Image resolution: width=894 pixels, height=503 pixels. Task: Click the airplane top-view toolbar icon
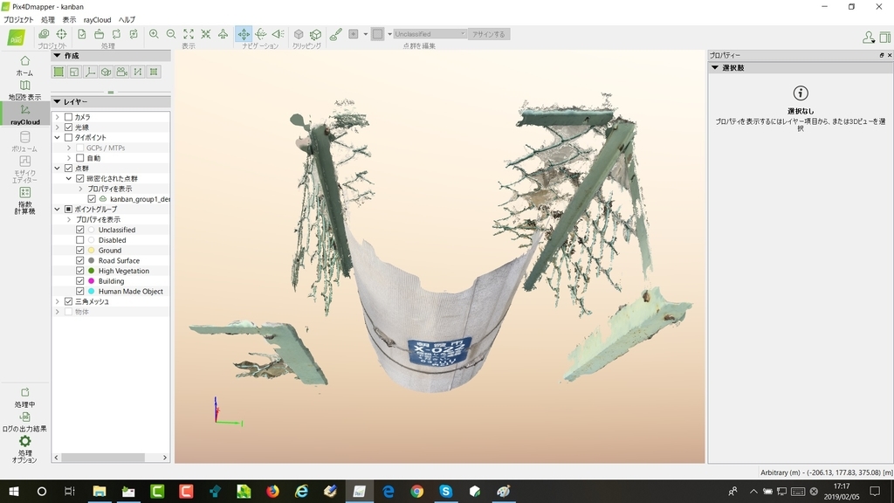[223, 34]
